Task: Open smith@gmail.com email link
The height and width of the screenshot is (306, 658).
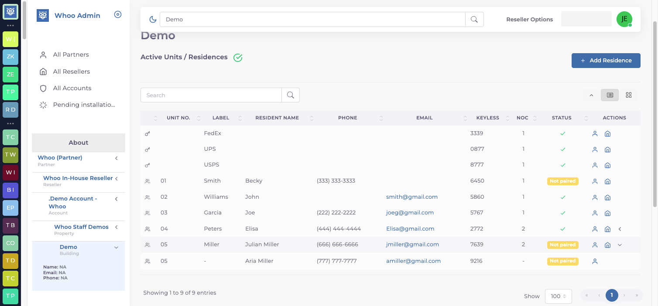Action: (x=411, y=197)
